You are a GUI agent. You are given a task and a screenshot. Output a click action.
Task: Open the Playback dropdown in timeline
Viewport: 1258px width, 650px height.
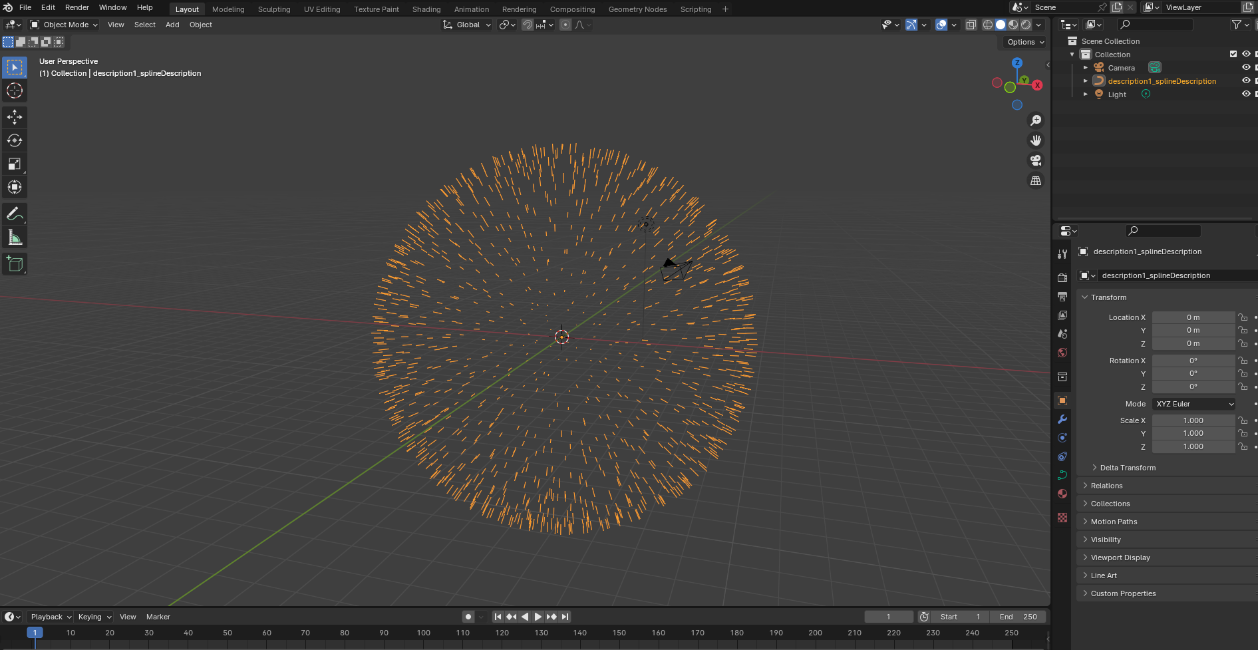[51, 617]
